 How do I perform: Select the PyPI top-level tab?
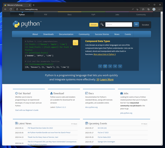coord(93,14)
